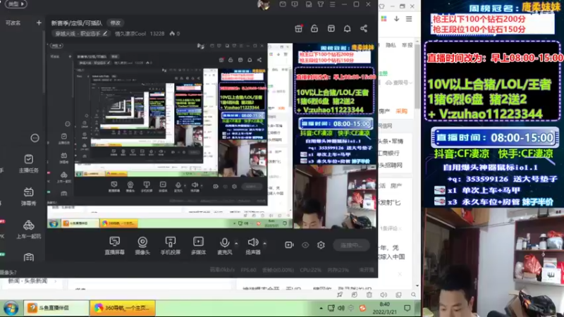Click the round chat bubble sidebar icon
The image size is (564, 317).
[35, 138]
